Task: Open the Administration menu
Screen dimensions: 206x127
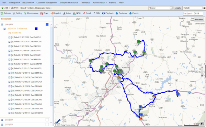Action: pyautogui.click(x=100, y=2)
